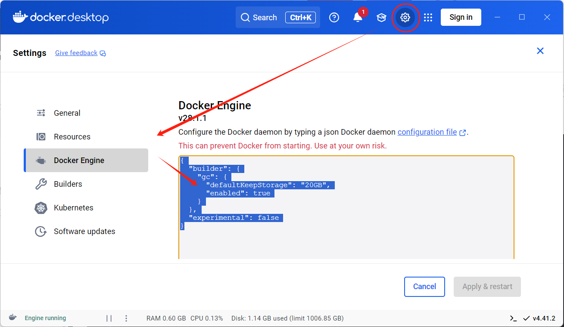Go to the Builders section

click(86, 184)
